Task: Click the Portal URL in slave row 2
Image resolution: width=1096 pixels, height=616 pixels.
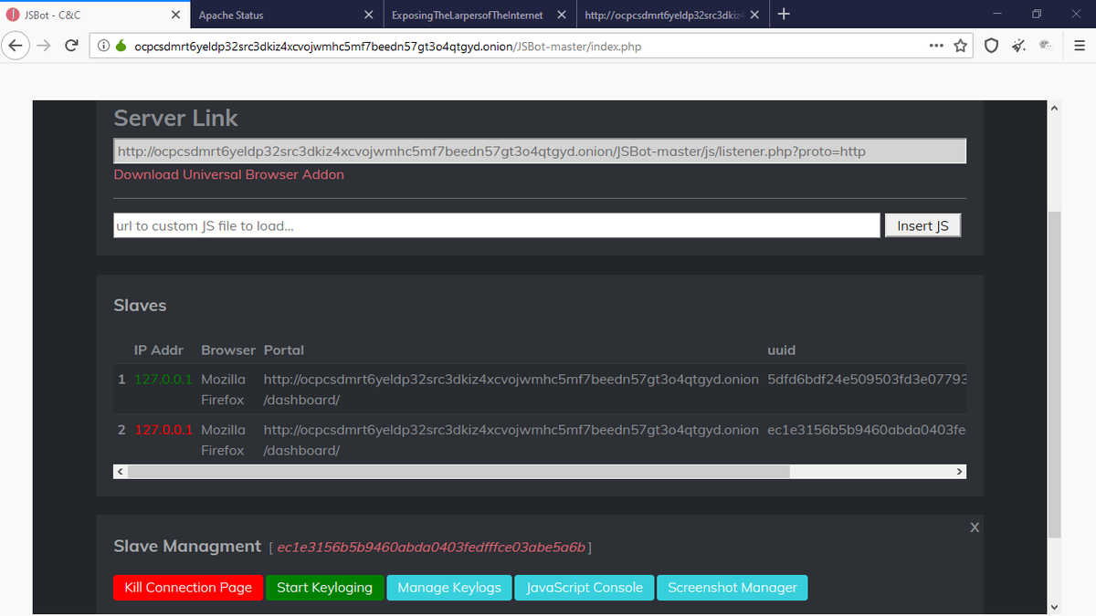Action: pos(511,439)
